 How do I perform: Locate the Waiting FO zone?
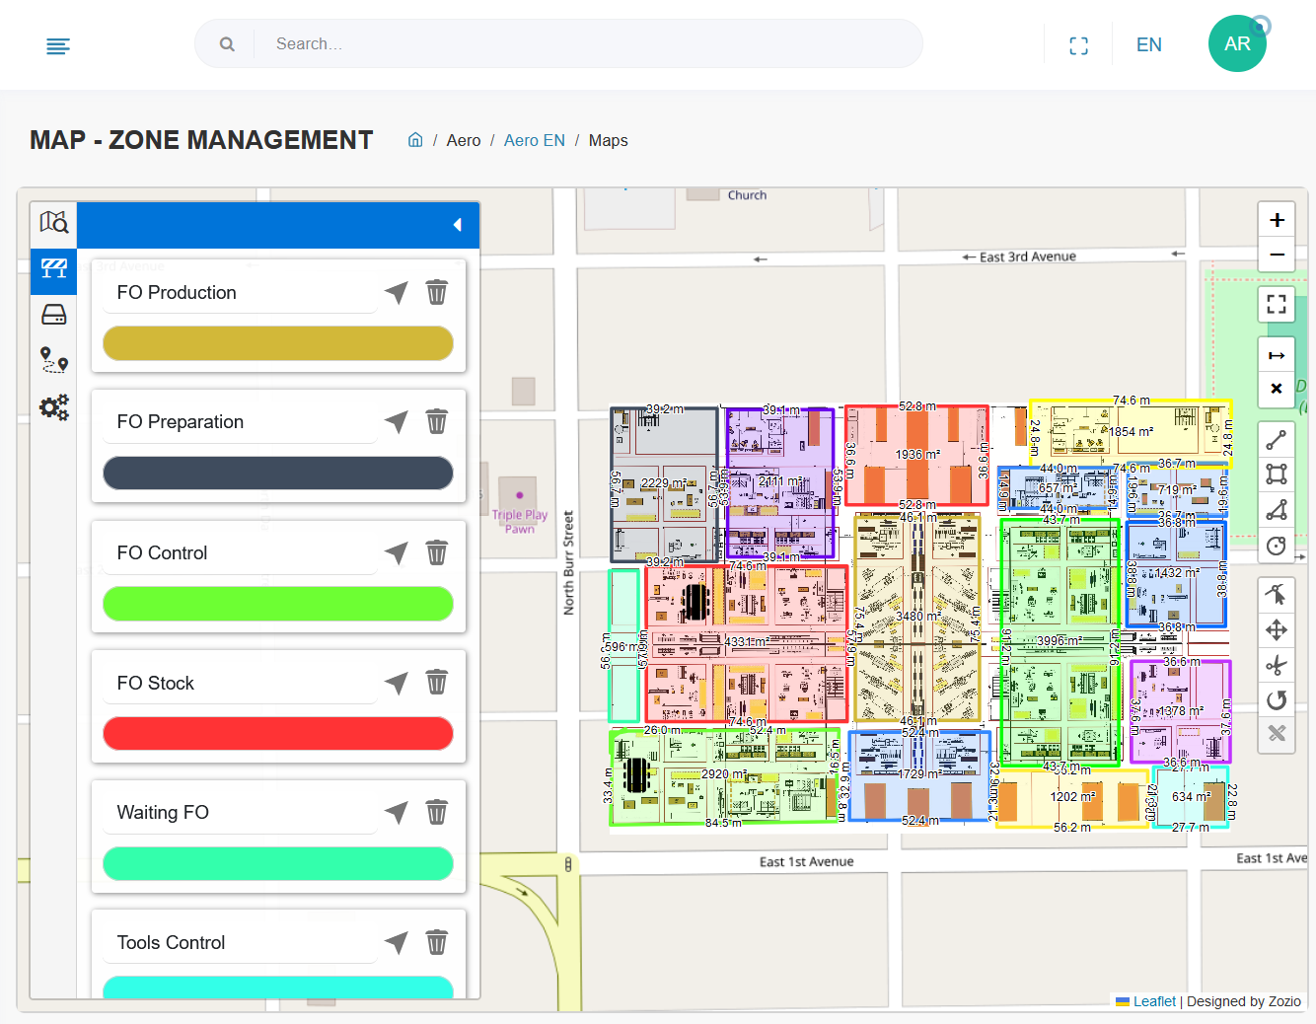click(x=397, y=813)
